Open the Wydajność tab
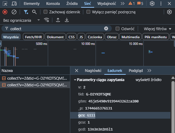 point(106,4)
